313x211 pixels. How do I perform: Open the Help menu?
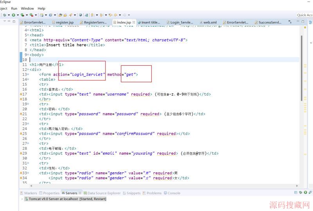click(41, 8)
